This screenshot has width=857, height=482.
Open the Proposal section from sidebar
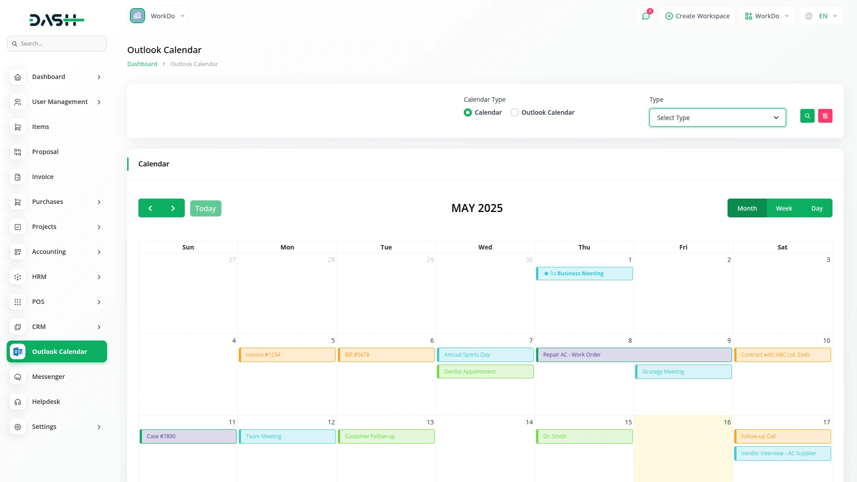click(x=45, y=151)
